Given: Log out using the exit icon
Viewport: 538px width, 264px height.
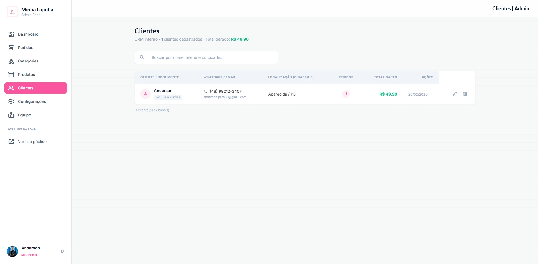Looking at the screenshot, I should click(x=63, y=251).
